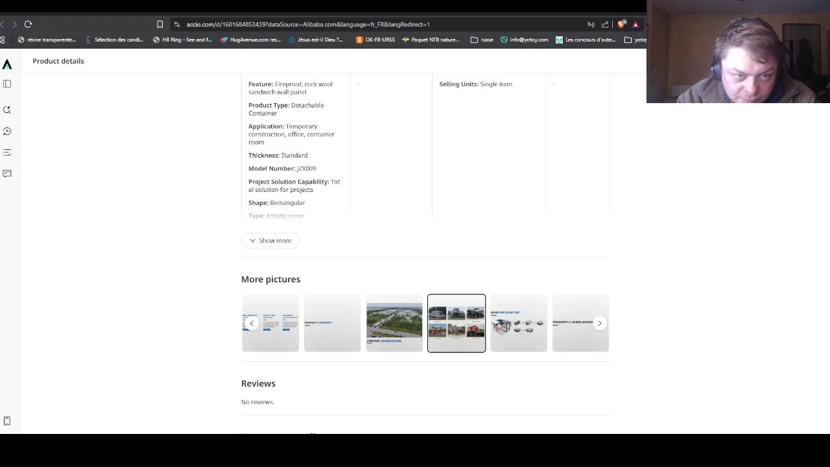Select the highlighted container houses thumbnail
Image resolution: width=830 pixels, height=467 pixels.
[456, 323]
